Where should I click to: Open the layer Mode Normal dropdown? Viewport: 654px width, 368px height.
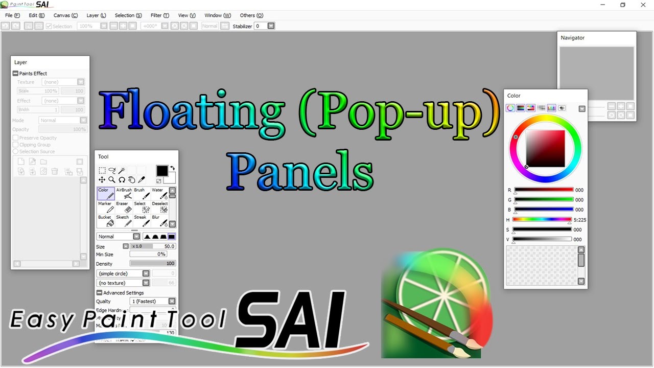pos(83,121)
